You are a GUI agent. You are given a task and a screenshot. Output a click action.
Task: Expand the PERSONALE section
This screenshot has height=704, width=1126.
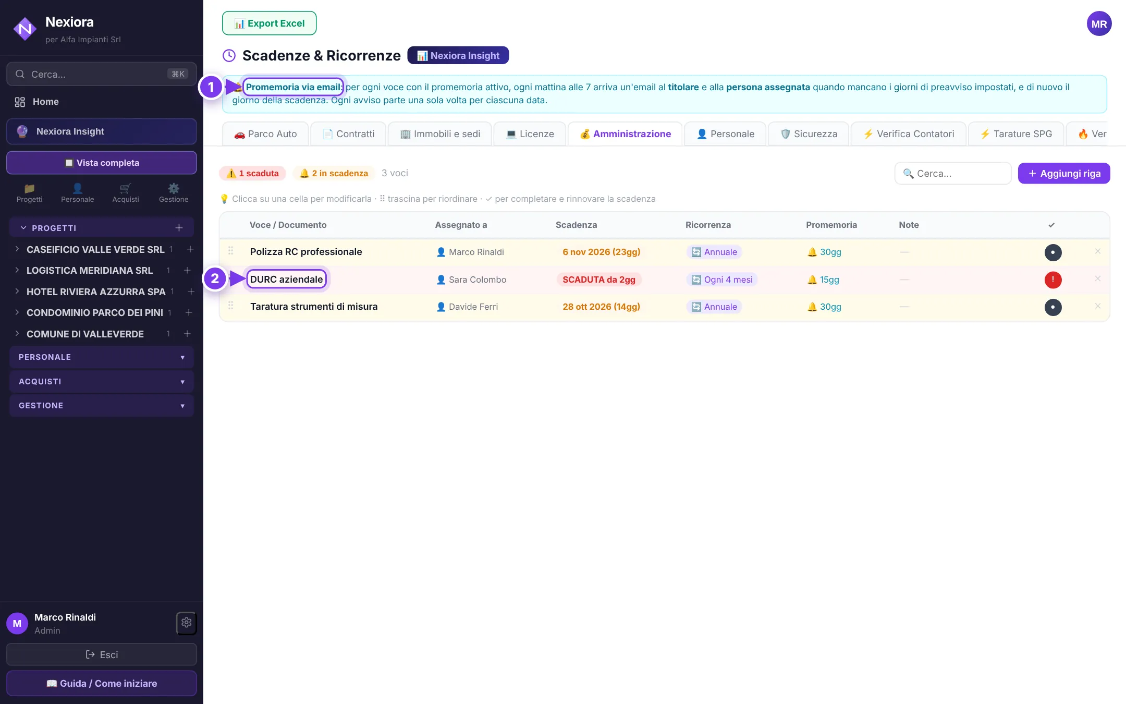click(102, 357)
